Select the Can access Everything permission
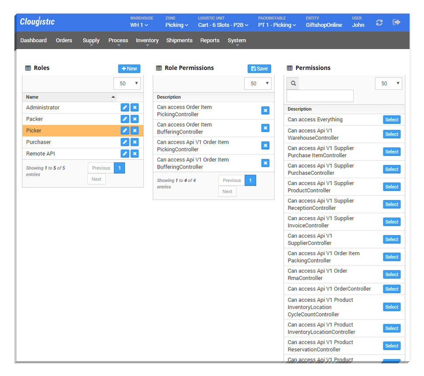This screenshot has height=376, width=424. [392, 119]
